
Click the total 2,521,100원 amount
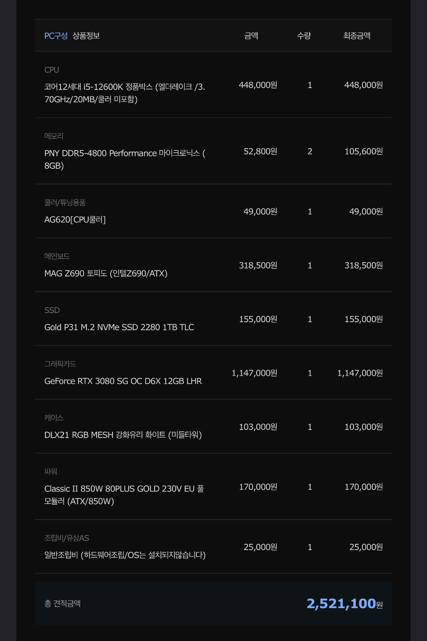tap(345, 603)
